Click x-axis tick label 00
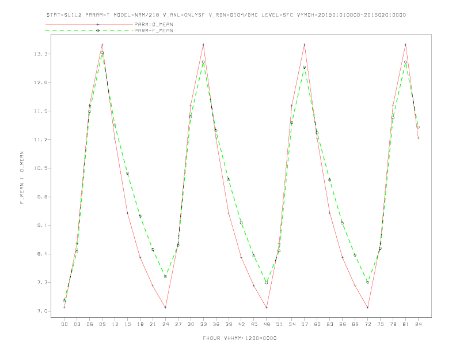Image resolution: width=456 pixels, height=353 pixels. point(64,324)
